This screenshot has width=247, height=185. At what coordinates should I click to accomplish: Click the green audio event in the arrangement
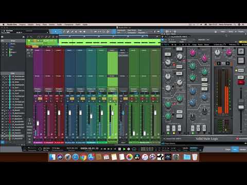(110, 42)
